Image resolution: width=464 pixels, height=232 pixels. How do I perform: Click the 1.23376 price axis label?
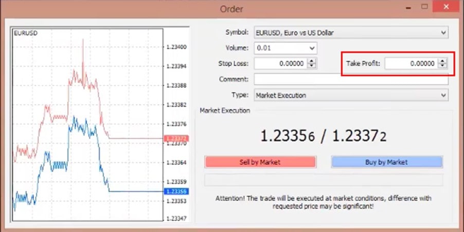[176, 124]
